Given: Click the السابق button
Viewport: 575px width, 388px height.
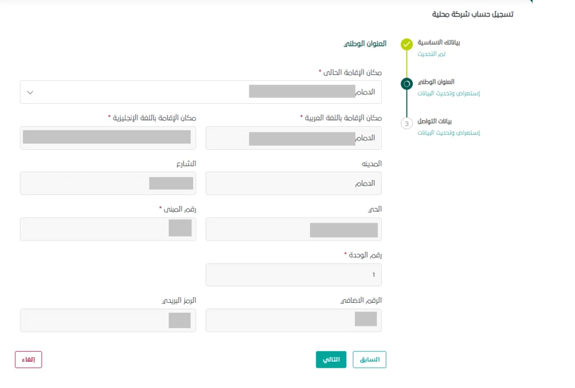Looking at the screenshot, I should pos(369,359).
